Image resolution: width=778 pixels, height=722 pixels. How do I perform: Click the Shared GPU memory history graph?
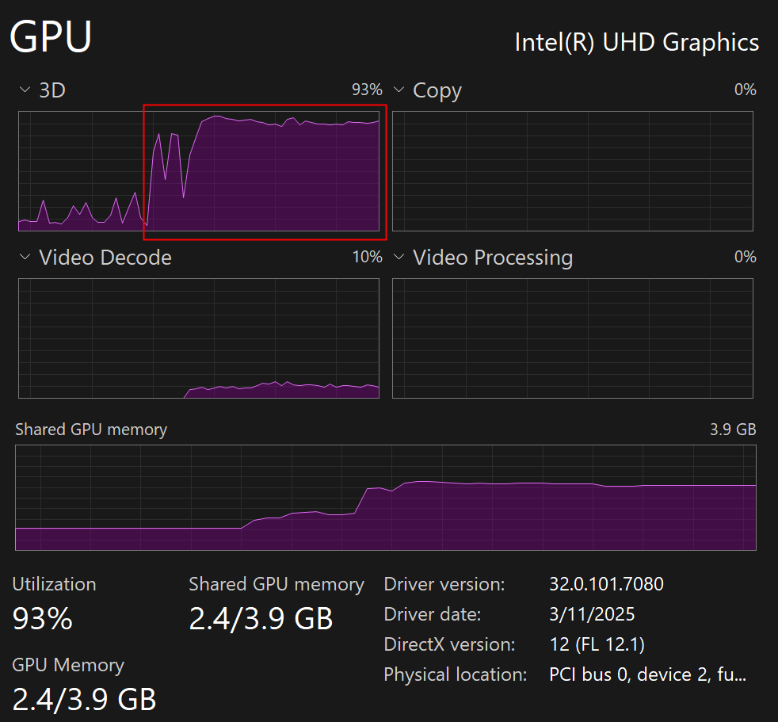click(x=385, y=498)
